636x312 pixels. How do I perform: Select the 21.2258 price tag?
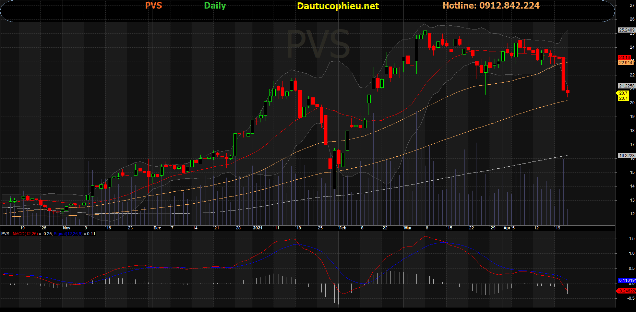(x=627, y=86)
